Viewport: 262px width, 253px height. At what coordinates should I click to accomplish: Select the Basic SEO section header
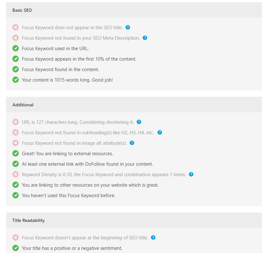point(22,10)
